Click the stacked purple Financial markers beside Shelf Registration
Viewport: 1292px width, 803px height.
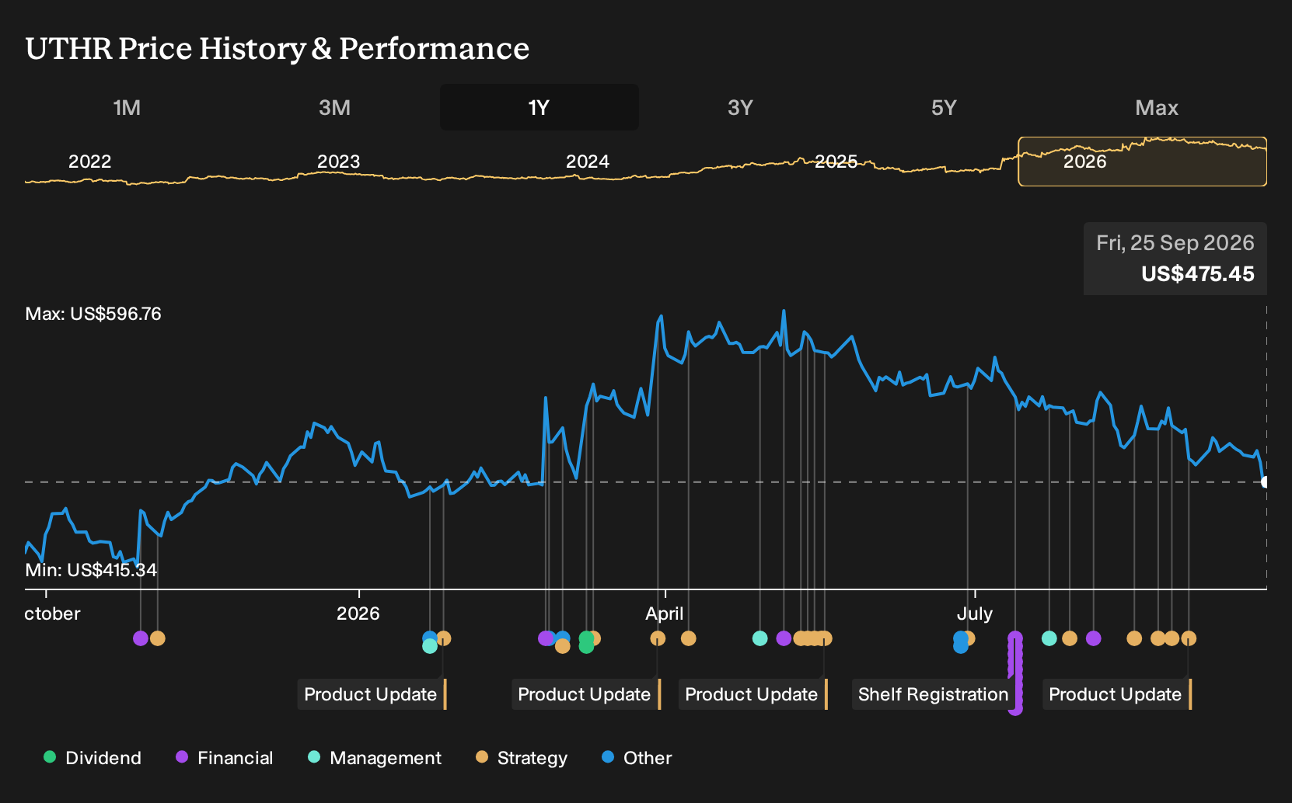[x=1015, y=673]
